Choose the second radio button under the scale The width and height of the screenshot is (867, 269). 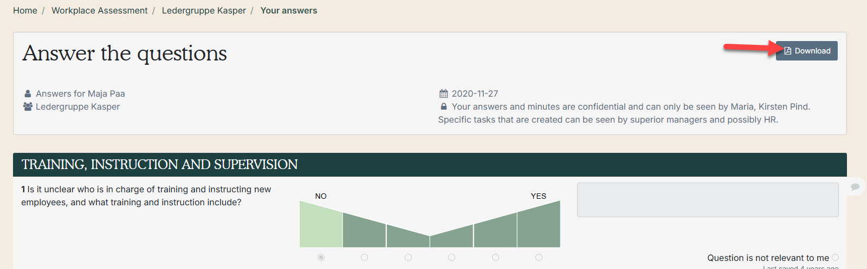click(364, 258)
